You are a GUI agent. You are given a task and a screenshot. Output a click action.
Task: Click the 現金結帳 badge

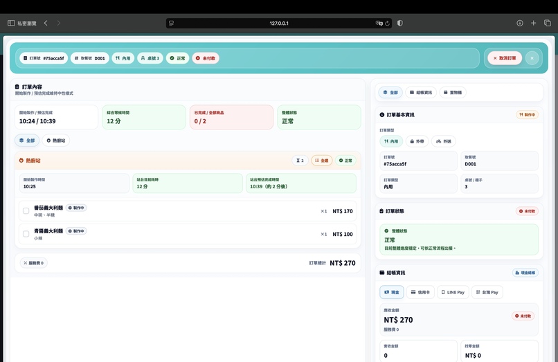pos(525,273)
